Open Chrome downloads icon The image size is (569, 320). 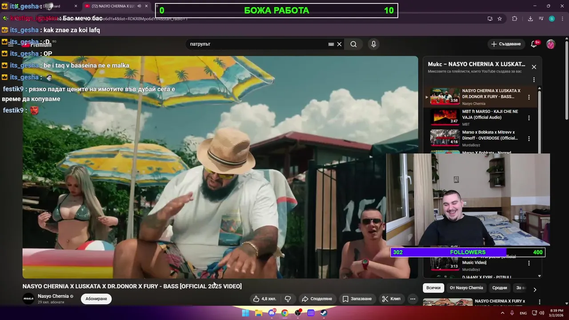[530, 19]
